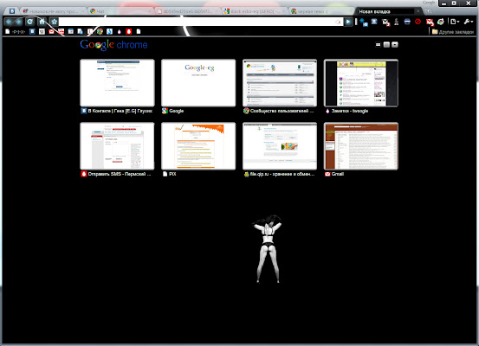Switch to list view of most visited
Screen dimensions: 479x346
click(386, 44)
